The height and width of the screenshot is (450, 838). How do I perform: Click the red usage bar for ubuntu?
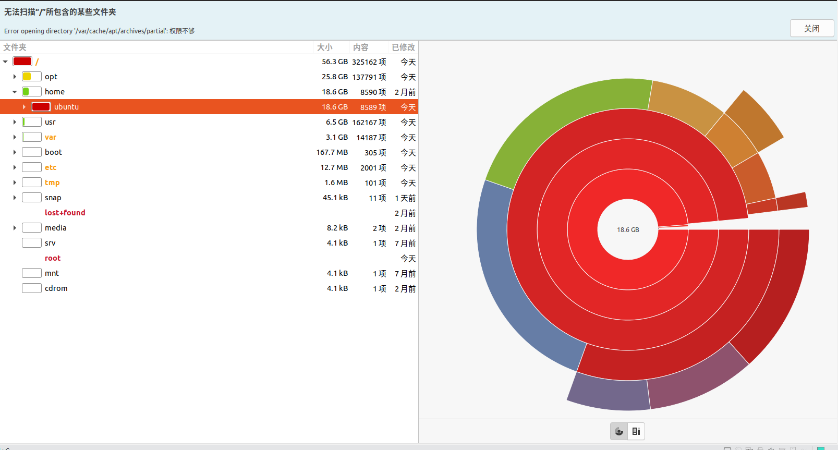pyautogui.click(x=41, y=107)
